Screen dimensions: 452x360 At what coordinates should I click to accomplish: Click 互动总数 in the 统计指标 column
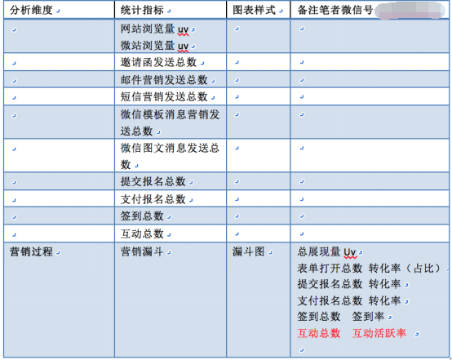click(x=142, y=233)
